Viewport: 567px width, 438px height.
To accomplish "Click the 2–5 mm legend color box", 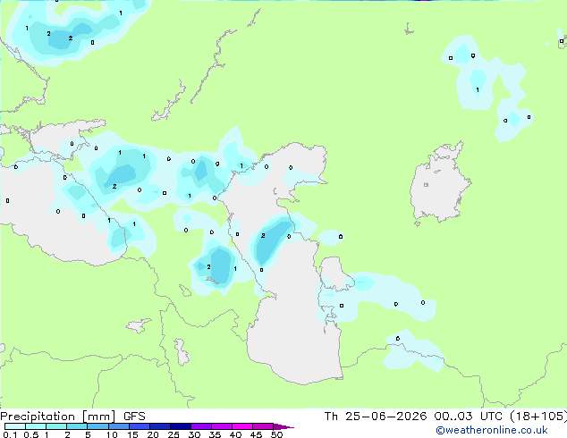I will (77, 426).
